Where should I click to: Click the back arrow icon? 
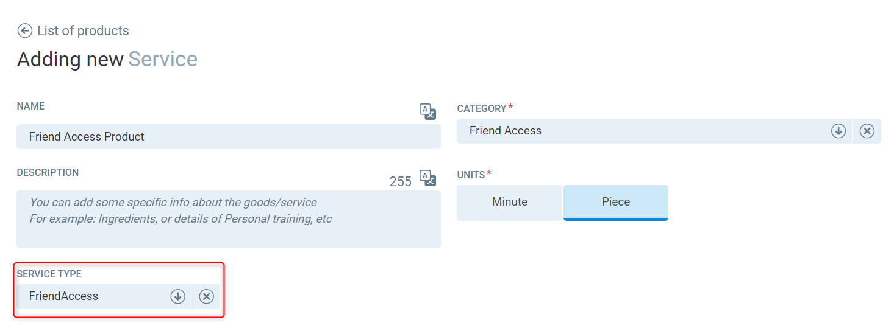click(25, 31)
